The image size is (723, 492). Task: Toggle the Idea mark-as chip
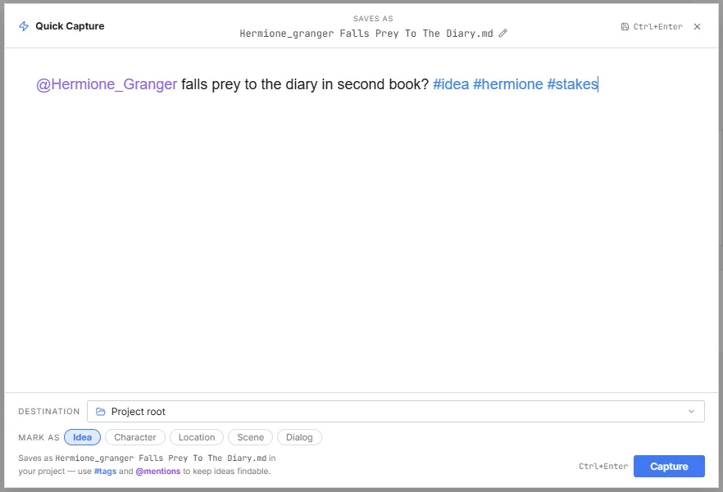[82, 437]
